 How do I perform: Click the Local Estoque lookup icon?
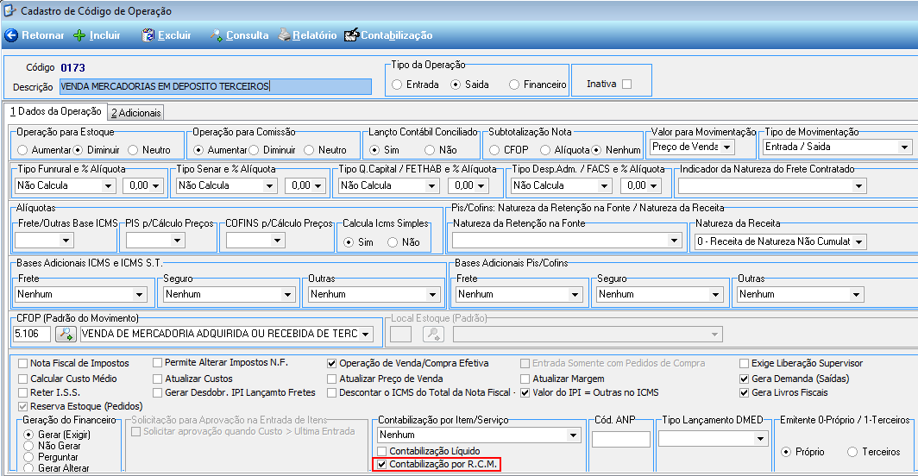pyautogui.click(x=433, y=334)
